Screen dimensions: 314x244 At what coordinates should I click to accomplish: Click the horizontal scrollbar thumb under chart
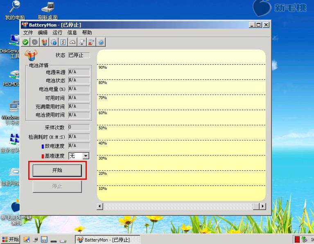256,206
